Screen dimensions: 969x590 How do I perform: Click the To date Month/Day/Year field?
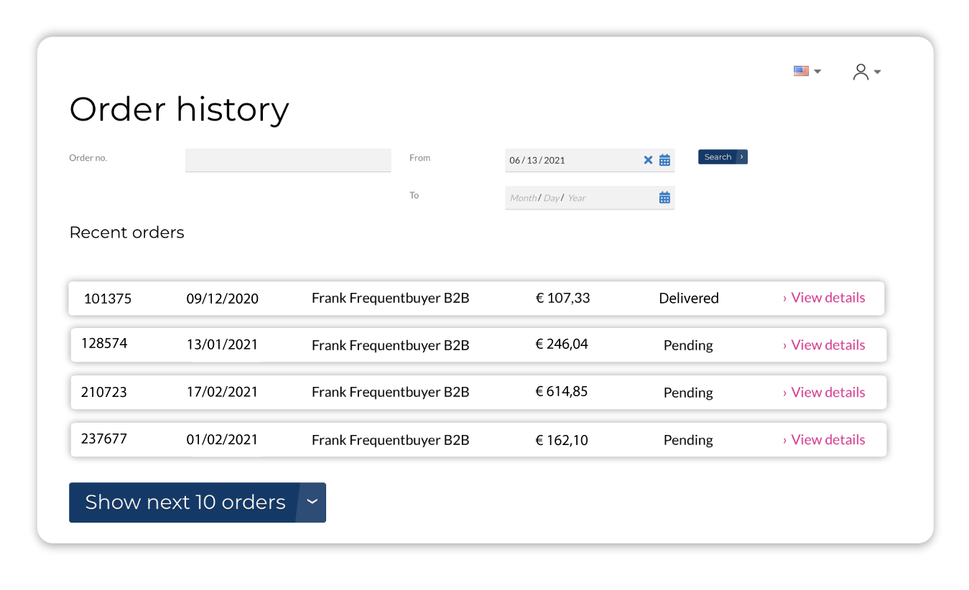point(560,197)
